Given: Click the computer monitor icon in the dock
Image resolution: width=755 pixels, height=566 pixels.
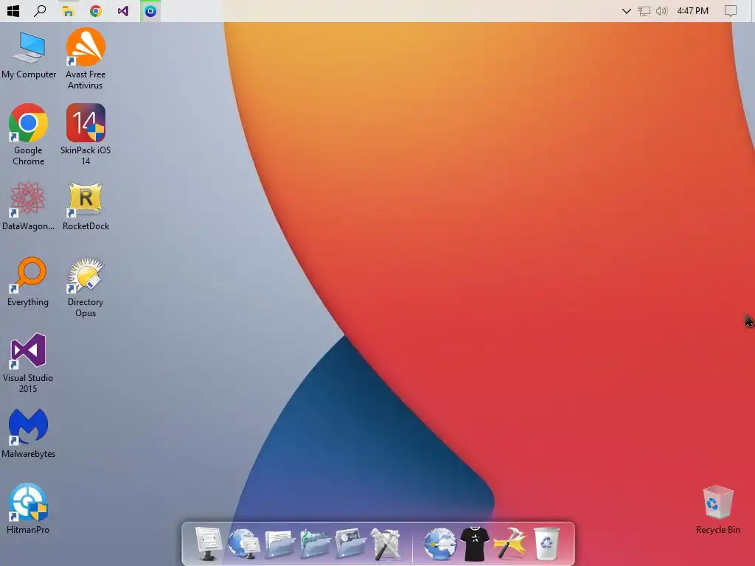Looking at the screenshot, I should pyautogui.click(x=209, y=543).
